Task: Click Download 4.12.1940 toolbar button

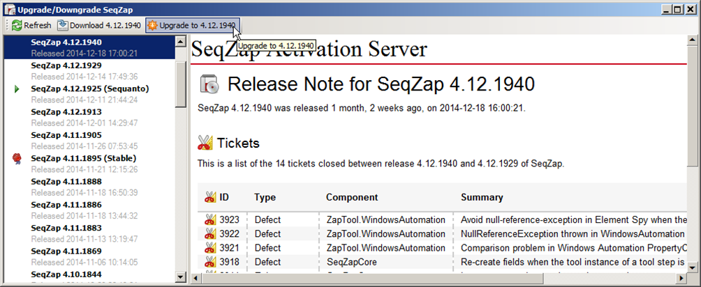Action: pyautogui.click(x=99, y=26)
